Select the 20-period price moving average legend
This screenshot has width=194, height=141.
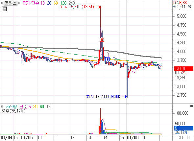point(49,3)
